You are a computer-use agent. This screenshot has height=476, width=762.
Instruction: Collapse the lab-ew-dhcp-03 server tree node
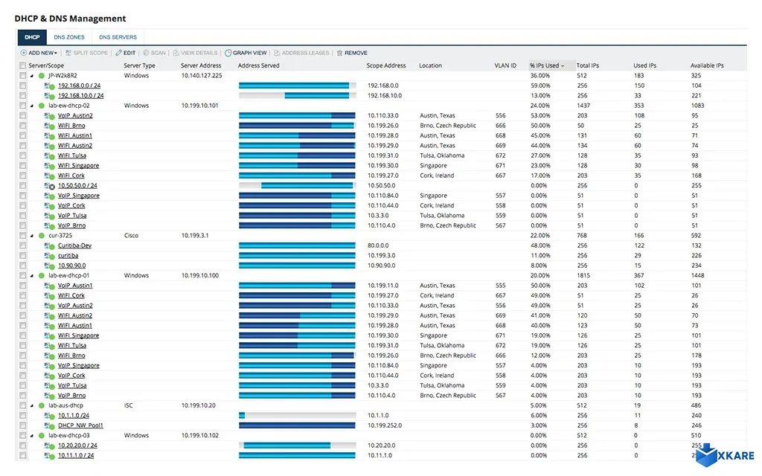tap(32, 436)
